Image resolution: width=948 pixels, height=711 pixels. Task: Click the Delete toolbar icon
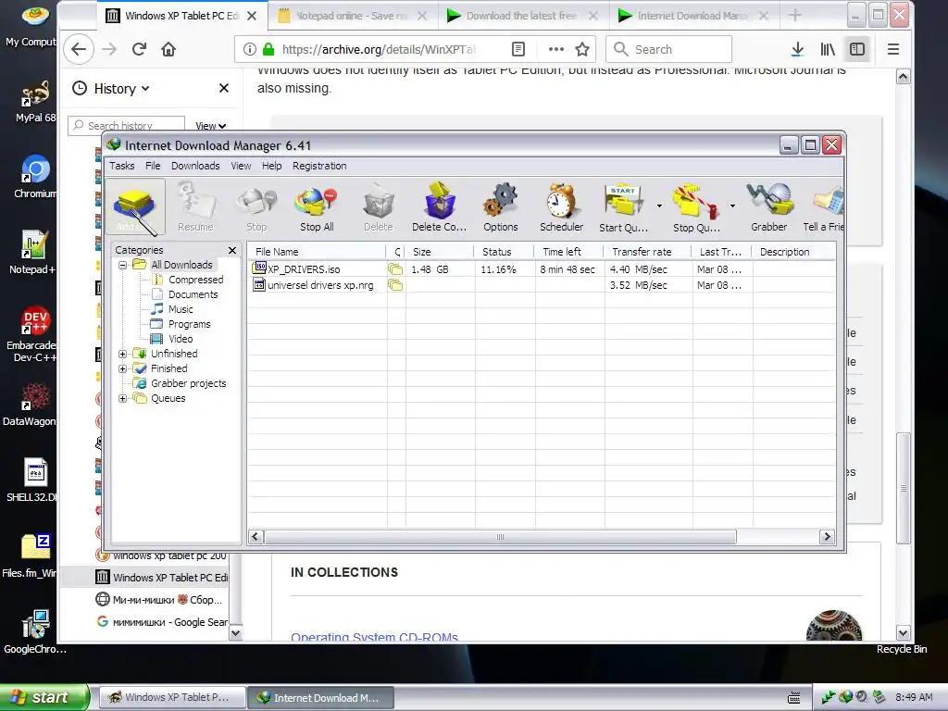(379, 208)
